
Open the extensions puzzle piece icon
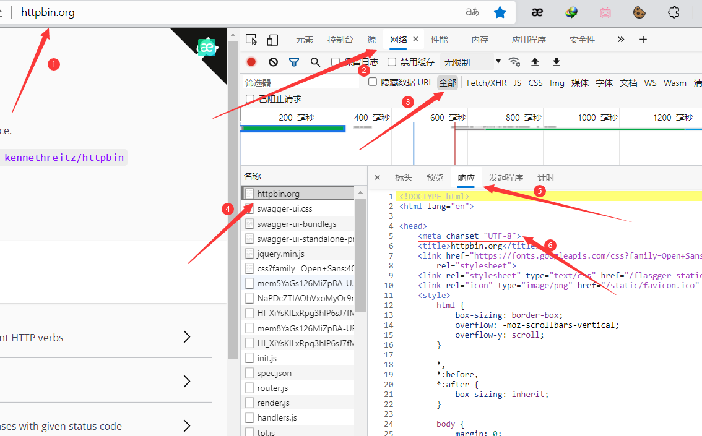[x=674, y=12]
